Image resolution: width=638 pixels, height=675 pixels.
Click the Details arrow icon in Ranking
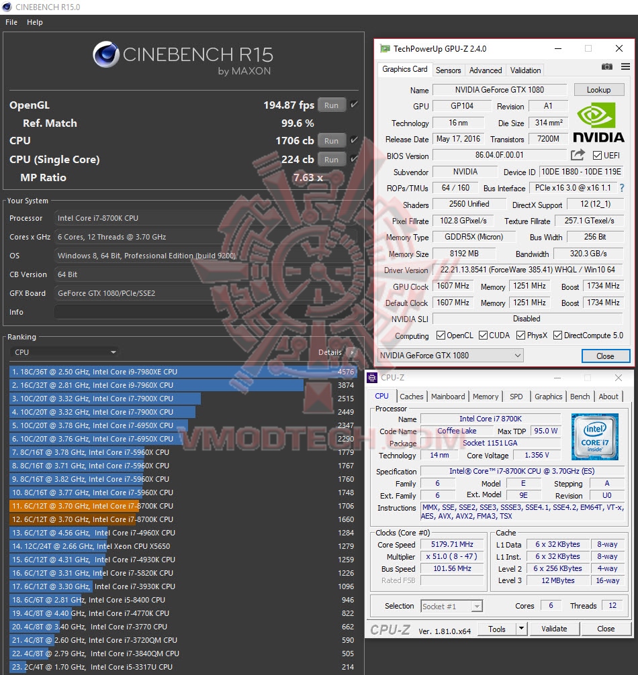click(x=352, y=352)
